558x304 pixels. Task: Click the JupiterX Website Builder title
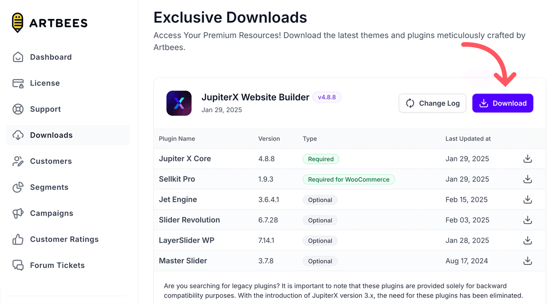(x=255, y=97)
